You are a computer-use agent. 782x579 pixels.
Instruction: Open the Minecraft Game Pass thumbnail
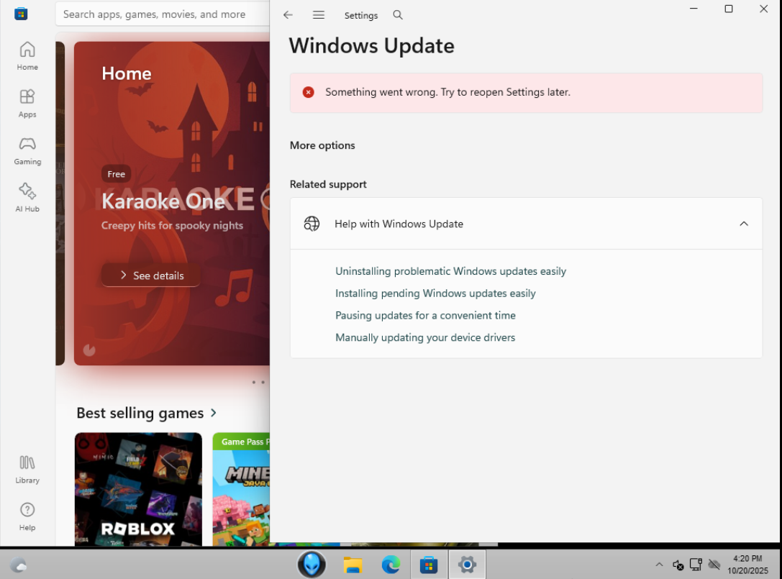coord(241,489)
